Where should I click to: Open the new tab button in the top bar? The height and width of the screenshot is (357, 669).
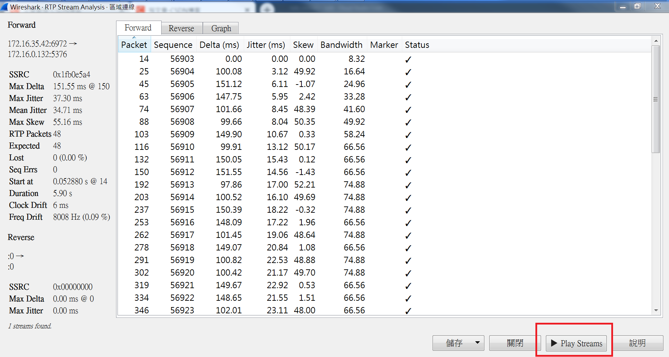coord(268,7)
